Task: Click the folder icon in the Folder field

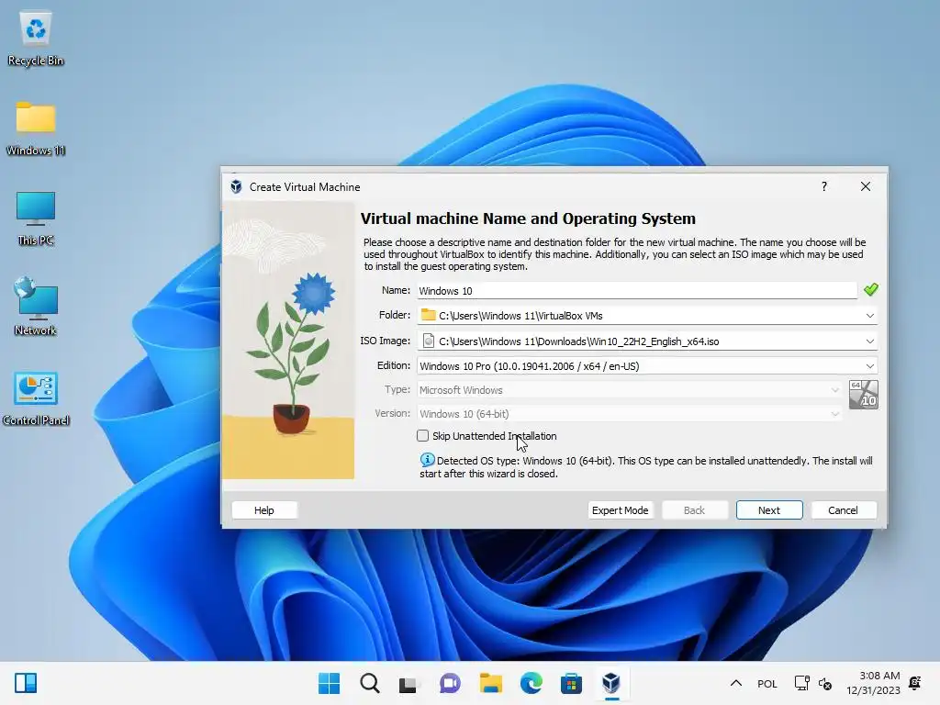Action: [428, 315]
